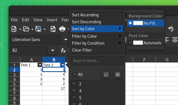Check the box for value 4
This screenshot has height=105, width=178.
click(74, 91)
